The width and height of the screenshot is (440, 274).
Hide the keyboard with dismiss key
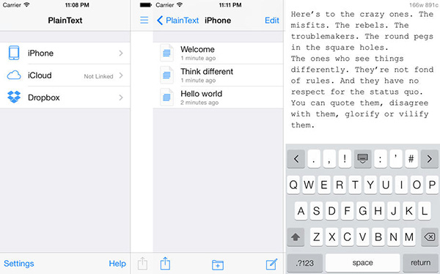pos(362,159)
